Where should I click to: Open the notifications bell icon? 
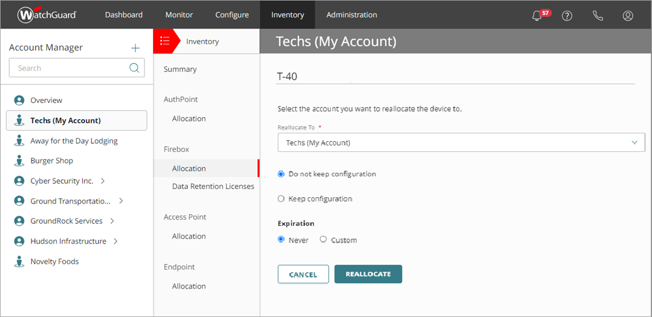tap(537, 16)
